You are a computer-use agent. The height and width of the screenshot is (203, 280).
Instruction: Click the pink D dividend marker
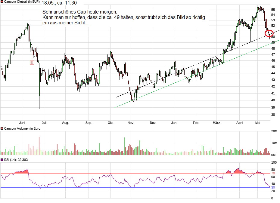[x=32, y=63]
